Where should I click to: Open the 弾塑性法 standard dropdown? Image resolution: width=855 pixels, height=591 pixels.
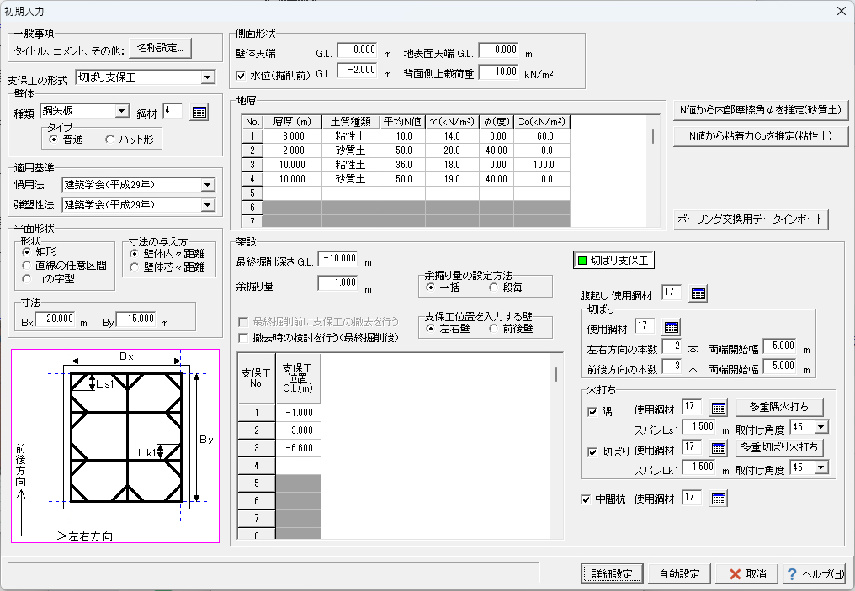coord(207,205)
